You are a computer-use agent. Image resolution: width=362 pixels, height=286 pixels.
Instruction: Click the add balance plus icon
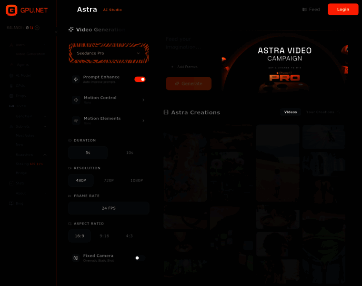[37, 28]
